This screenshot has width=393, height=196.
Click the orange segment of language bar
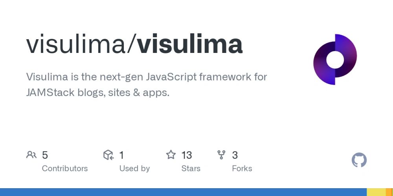[389, 192]
